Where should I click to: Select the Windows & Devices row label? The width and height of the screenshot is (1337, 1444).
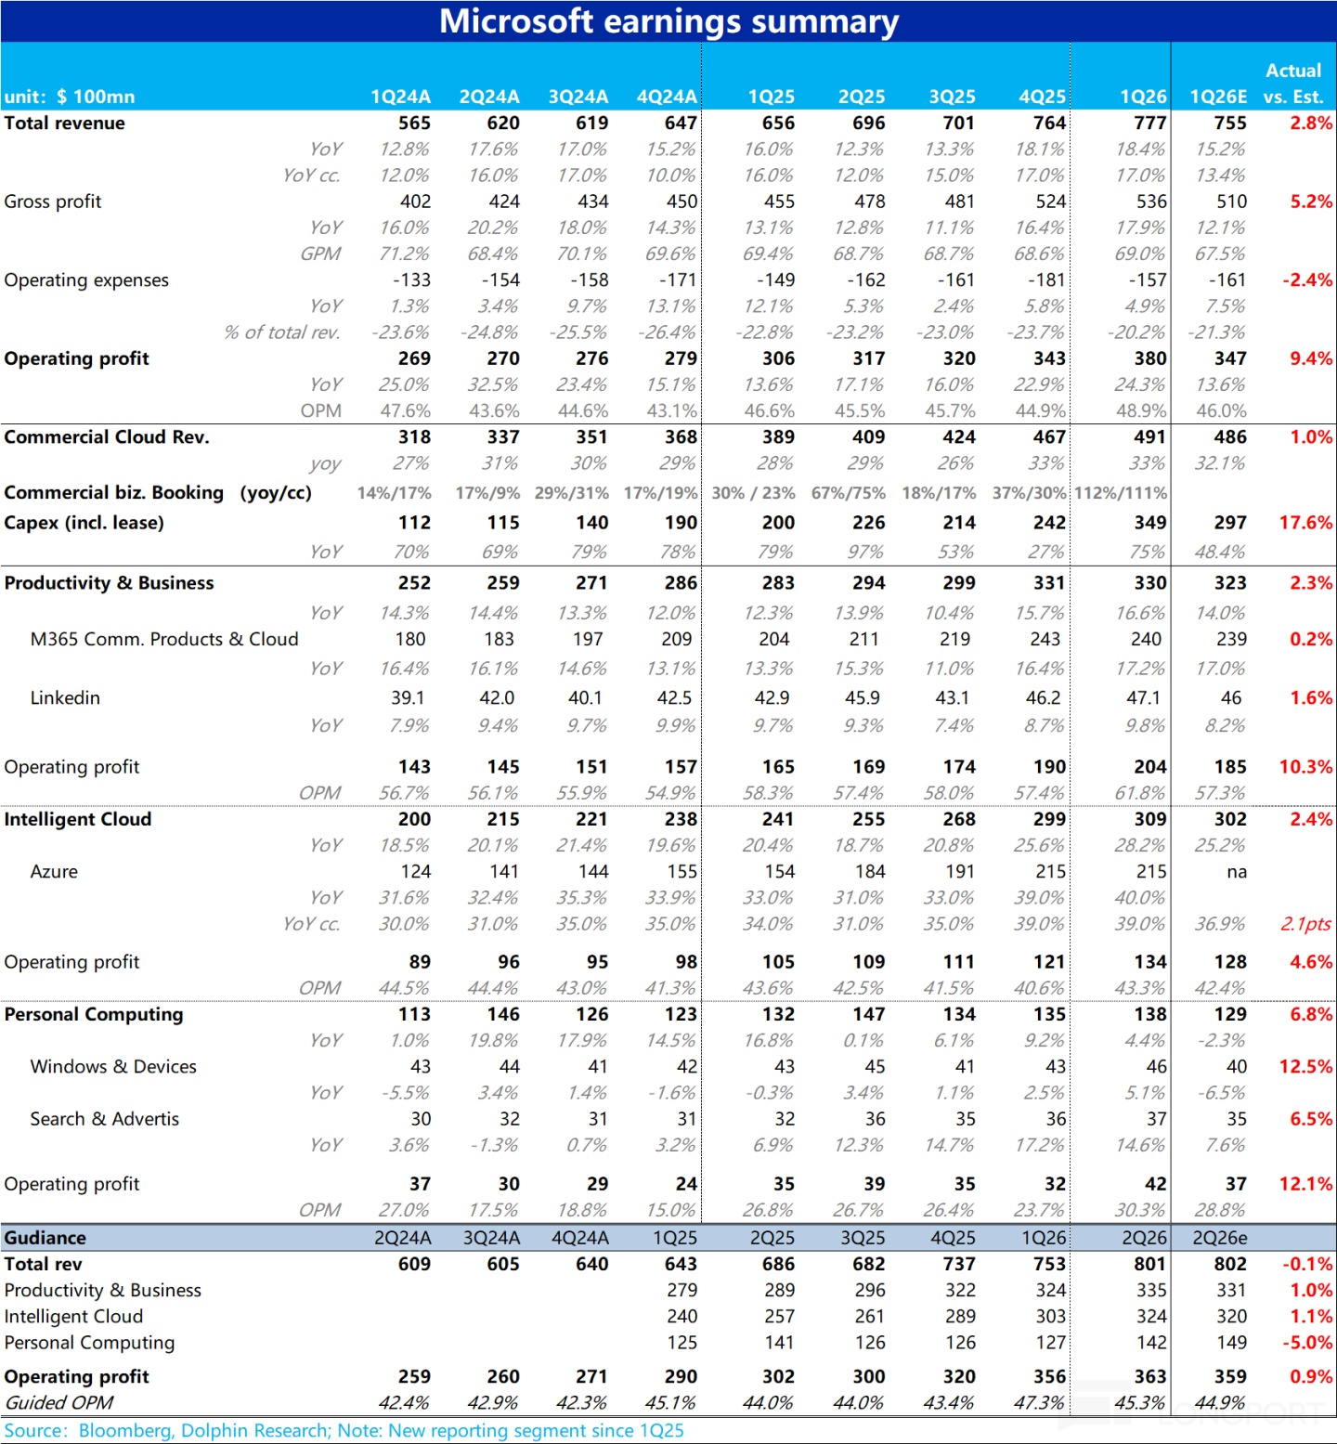112,1066
